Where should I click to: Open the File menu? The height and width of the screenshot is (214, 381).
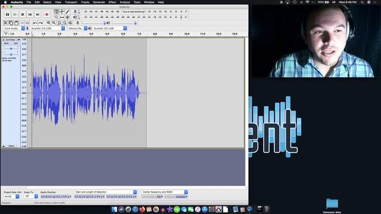pos(29,2)
